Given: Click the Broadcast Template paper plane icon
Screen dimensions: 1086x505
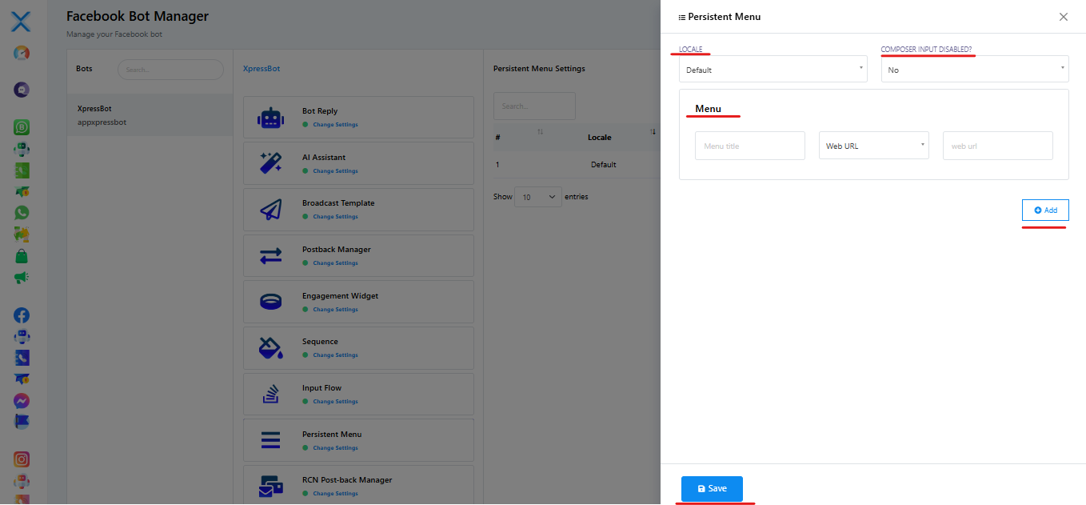Looking at the screenshot, I should [x=270, y=209].
